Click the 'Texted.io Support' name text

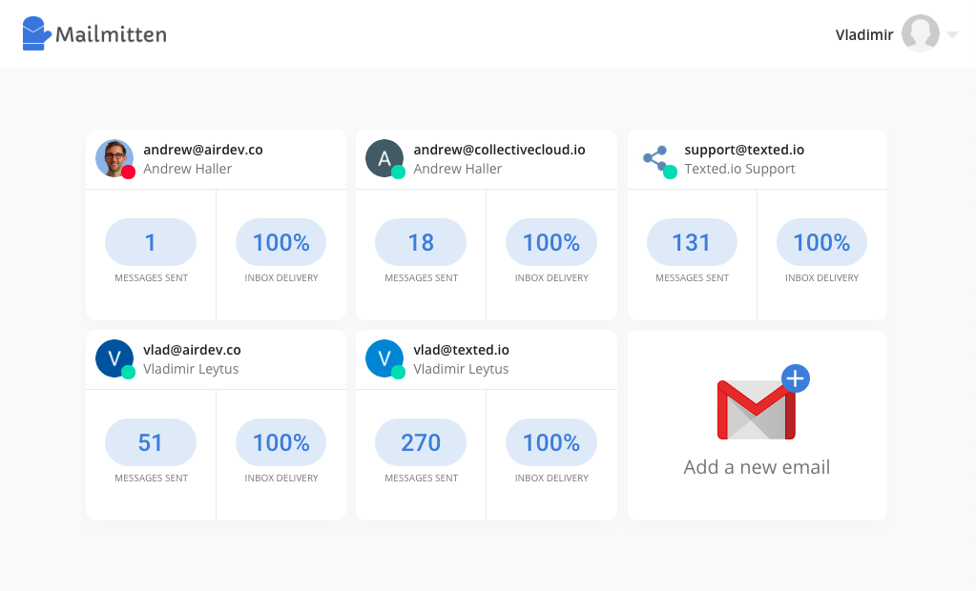coord(739,169)
